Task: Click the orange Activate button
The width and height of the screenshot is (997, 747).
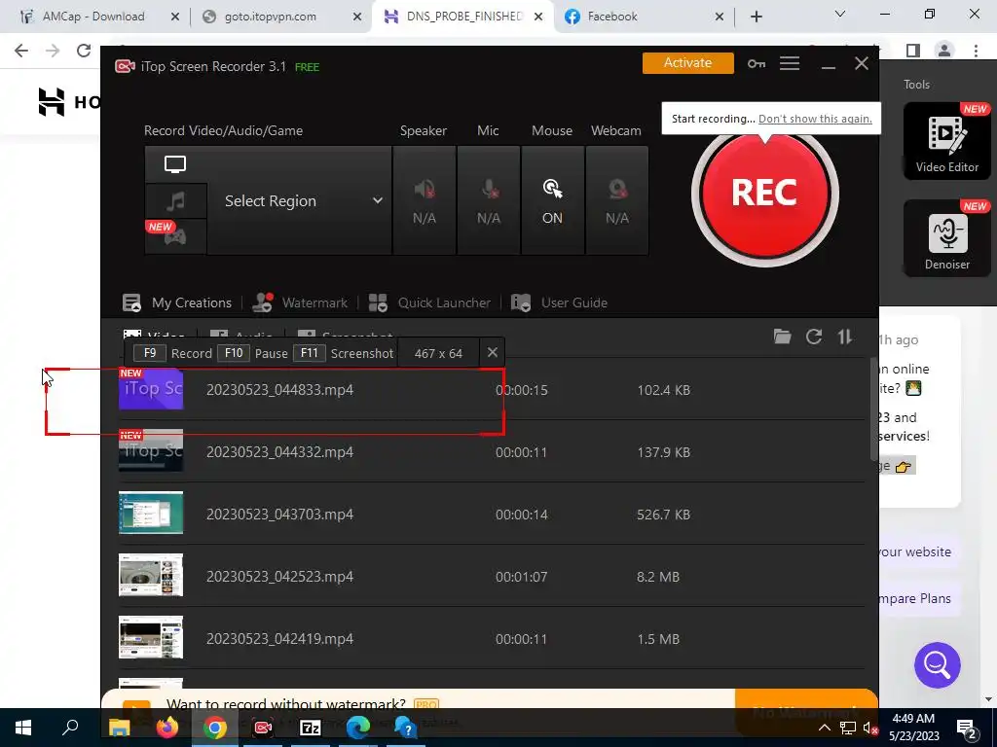Action: click(687, 63)
